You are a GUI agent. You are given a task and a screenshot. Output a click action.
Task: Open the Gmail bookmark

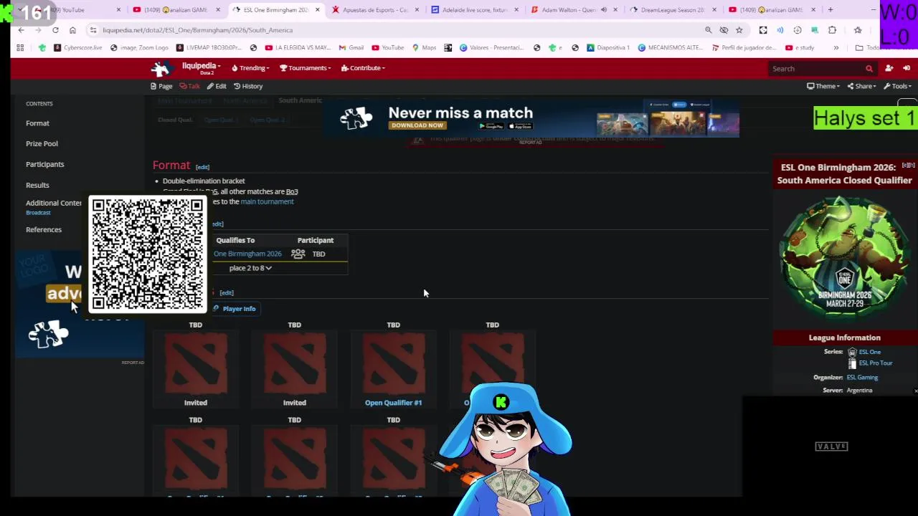[x=350, y=48]
